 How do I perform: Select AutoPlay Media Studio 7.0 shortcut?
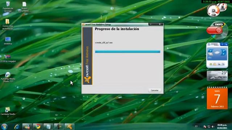pos(8,77)
